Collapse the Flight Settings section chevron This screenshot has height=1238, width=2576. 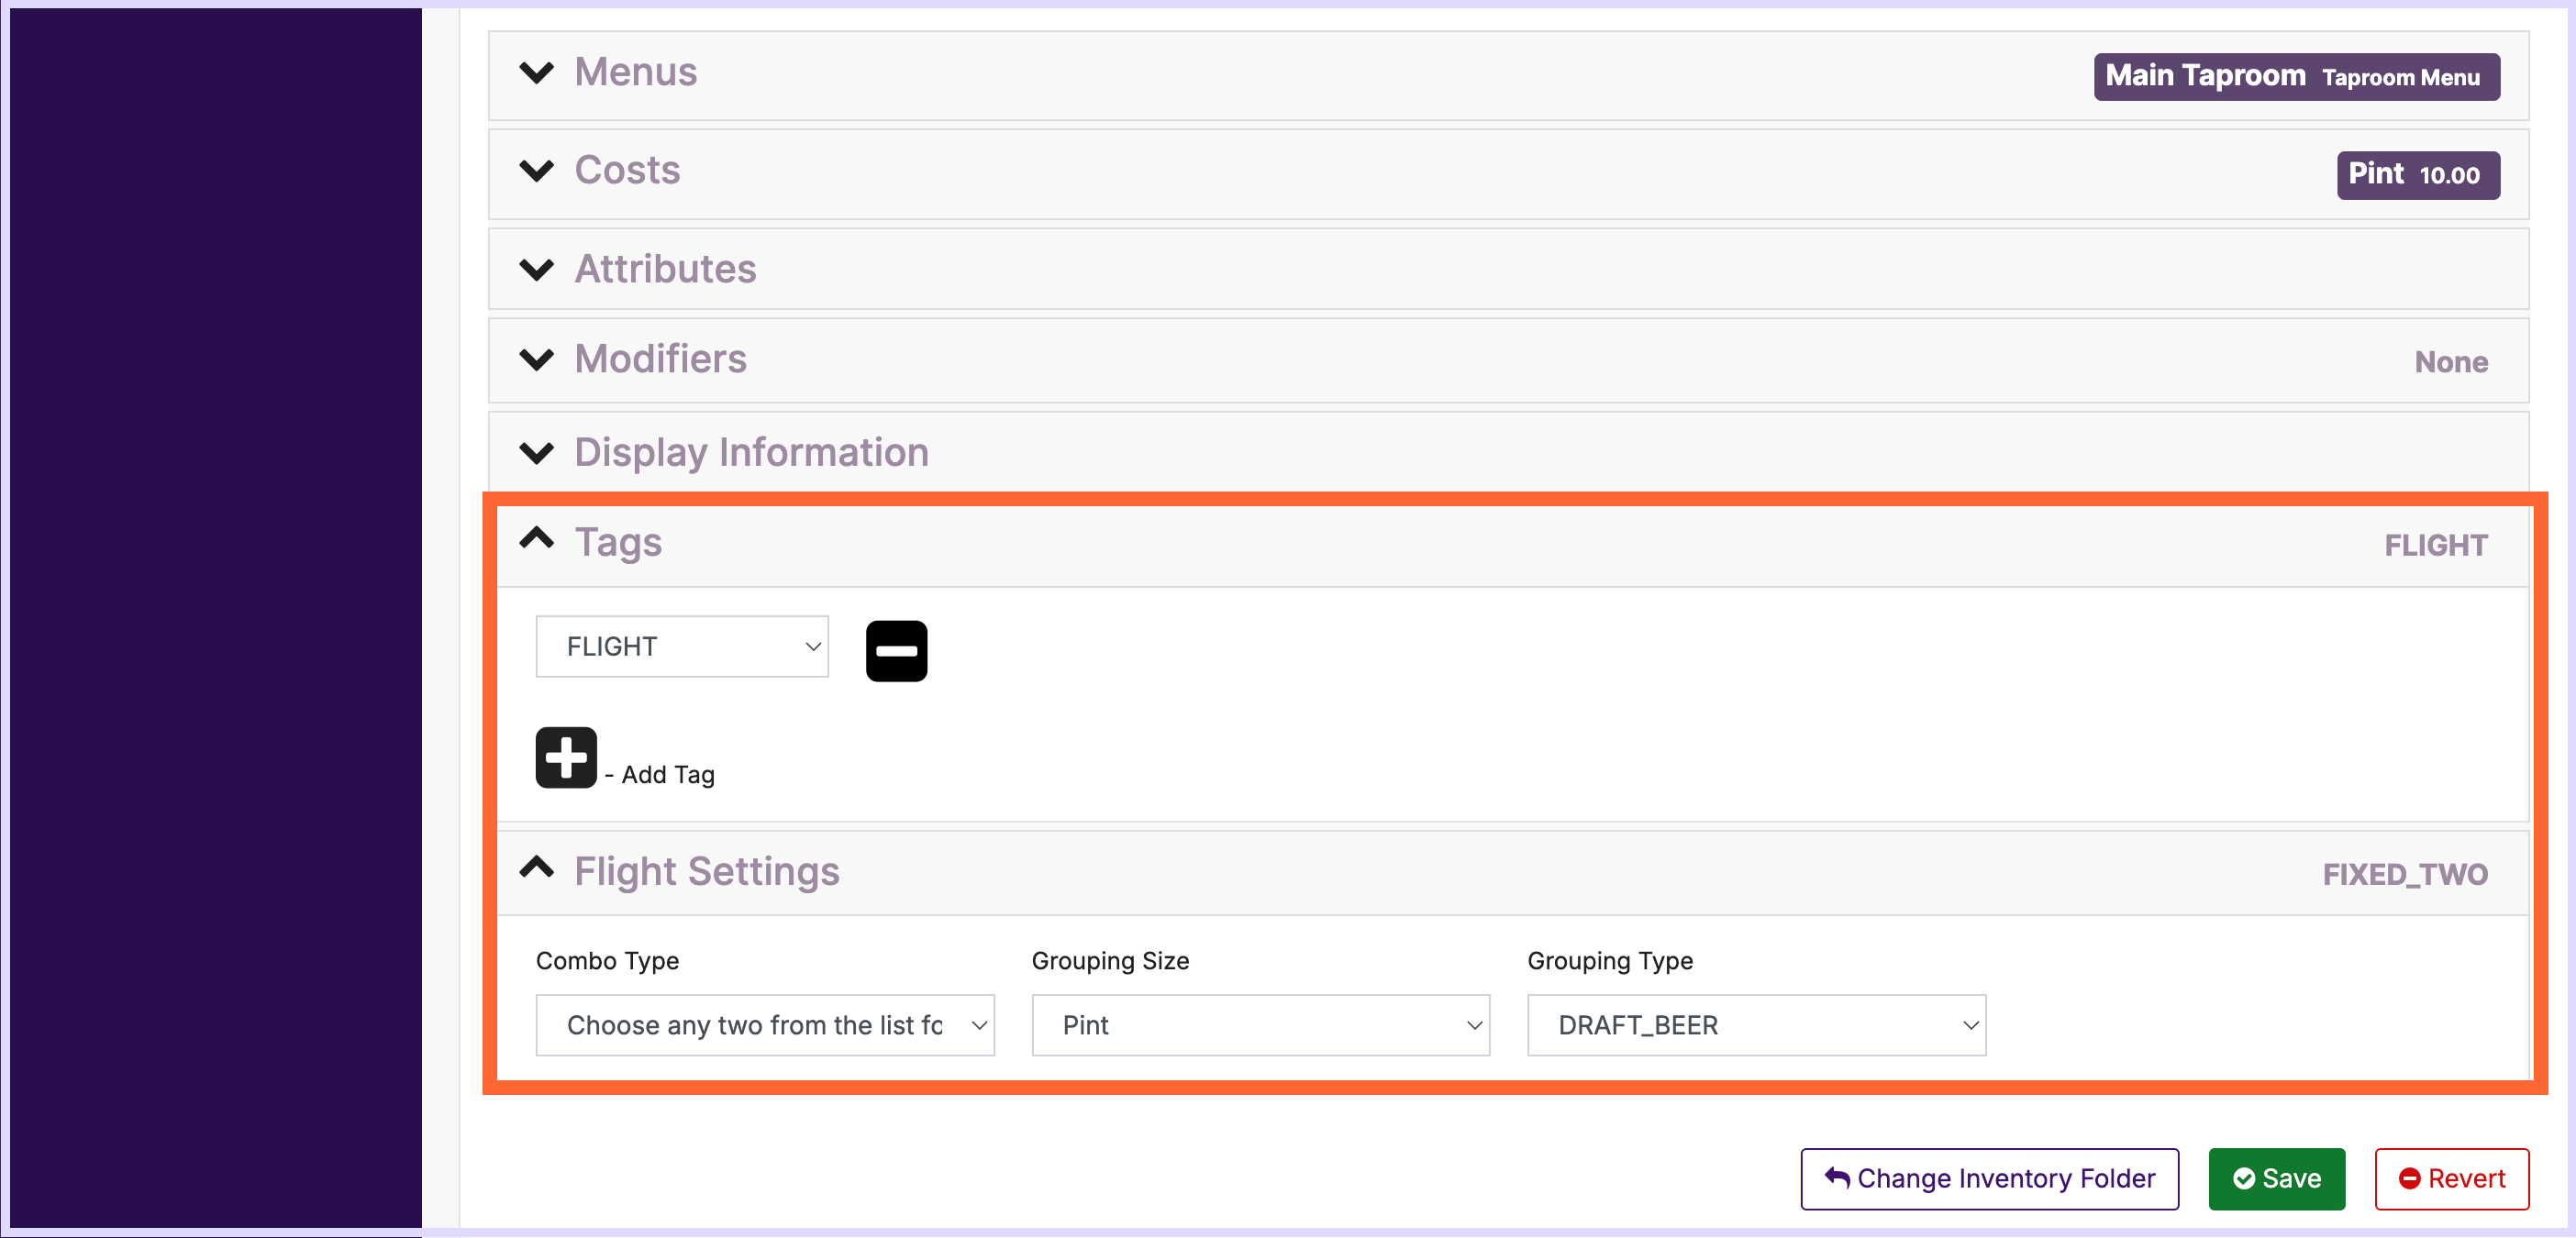(x=537, y=867)
